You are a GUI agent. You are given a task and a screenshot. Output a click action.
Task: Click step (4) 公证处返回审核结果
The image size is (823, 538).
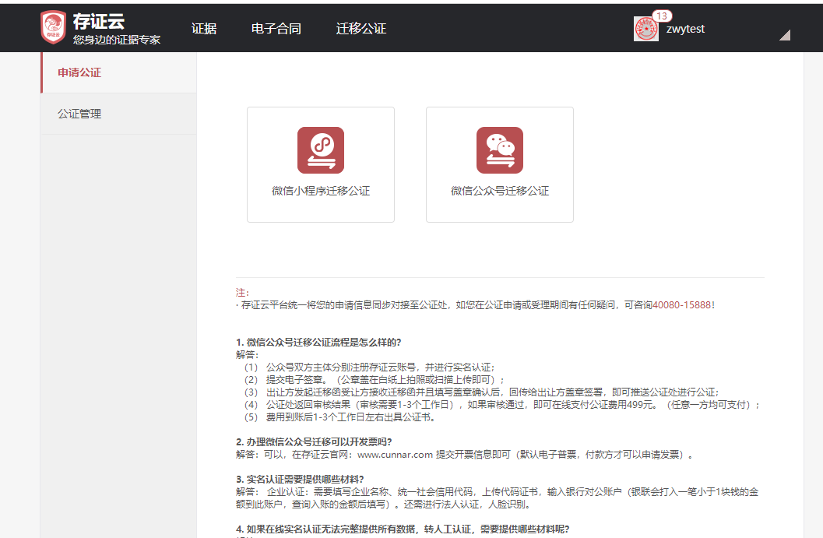point(501,405)
